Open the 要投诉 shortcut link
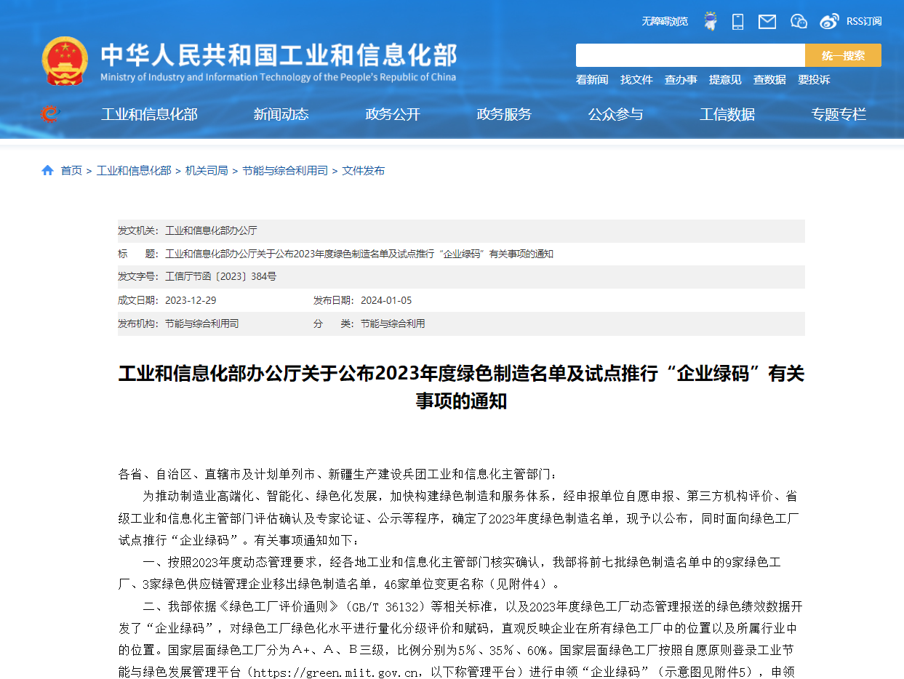The width and height of the screenshot is (904, 679). (x=814, y=79)
